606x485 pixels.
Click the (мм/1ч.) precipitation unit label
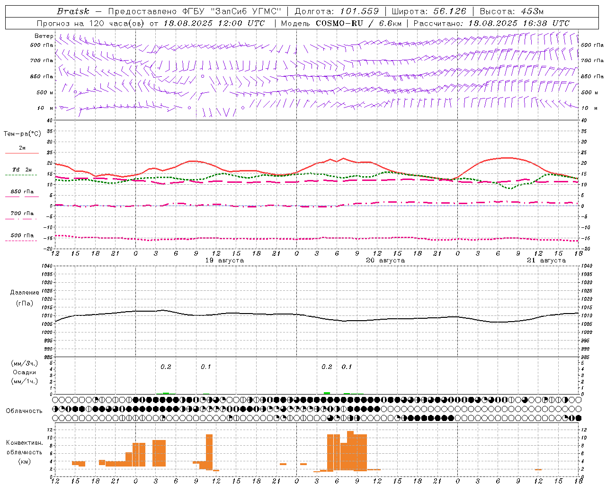24,381
